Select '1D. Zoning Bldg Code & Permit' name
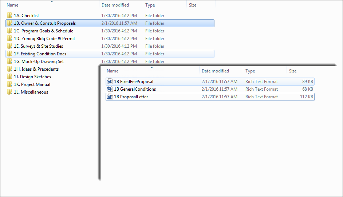This screenshot has height=197, width=343. click(x=44, y=39)
